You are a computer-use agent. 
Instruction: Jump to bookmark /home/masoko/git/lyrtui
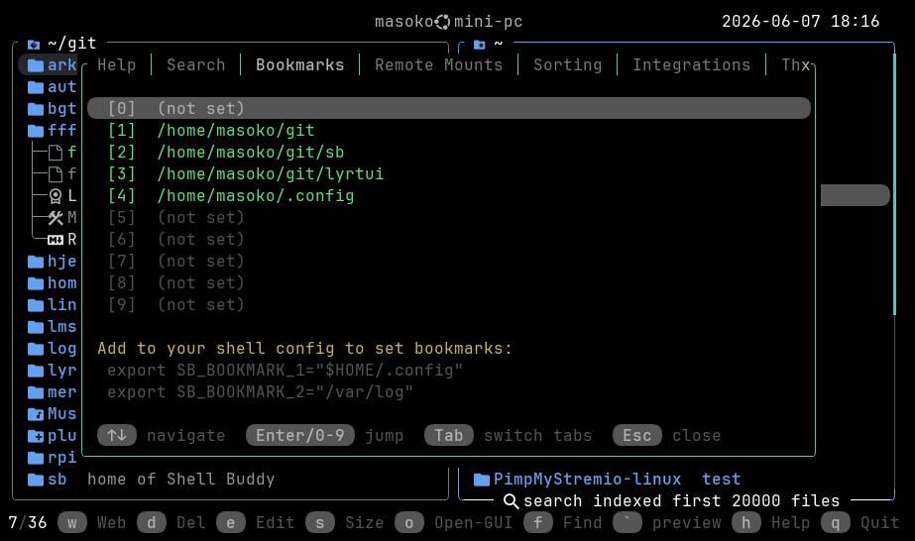[271, 173]
